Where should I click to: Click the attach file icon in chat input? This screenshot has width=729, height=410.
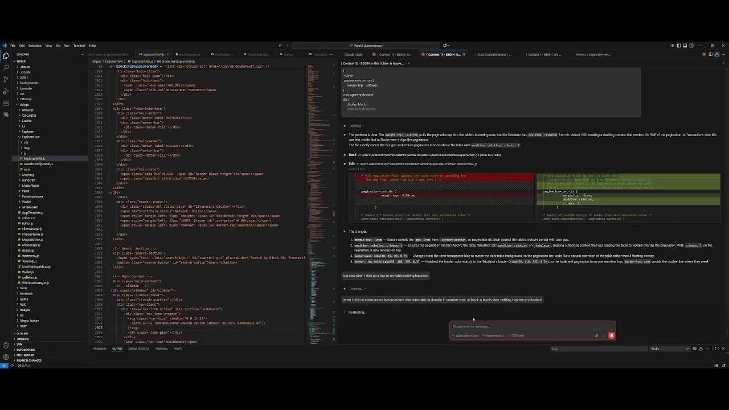coord(596,335)
